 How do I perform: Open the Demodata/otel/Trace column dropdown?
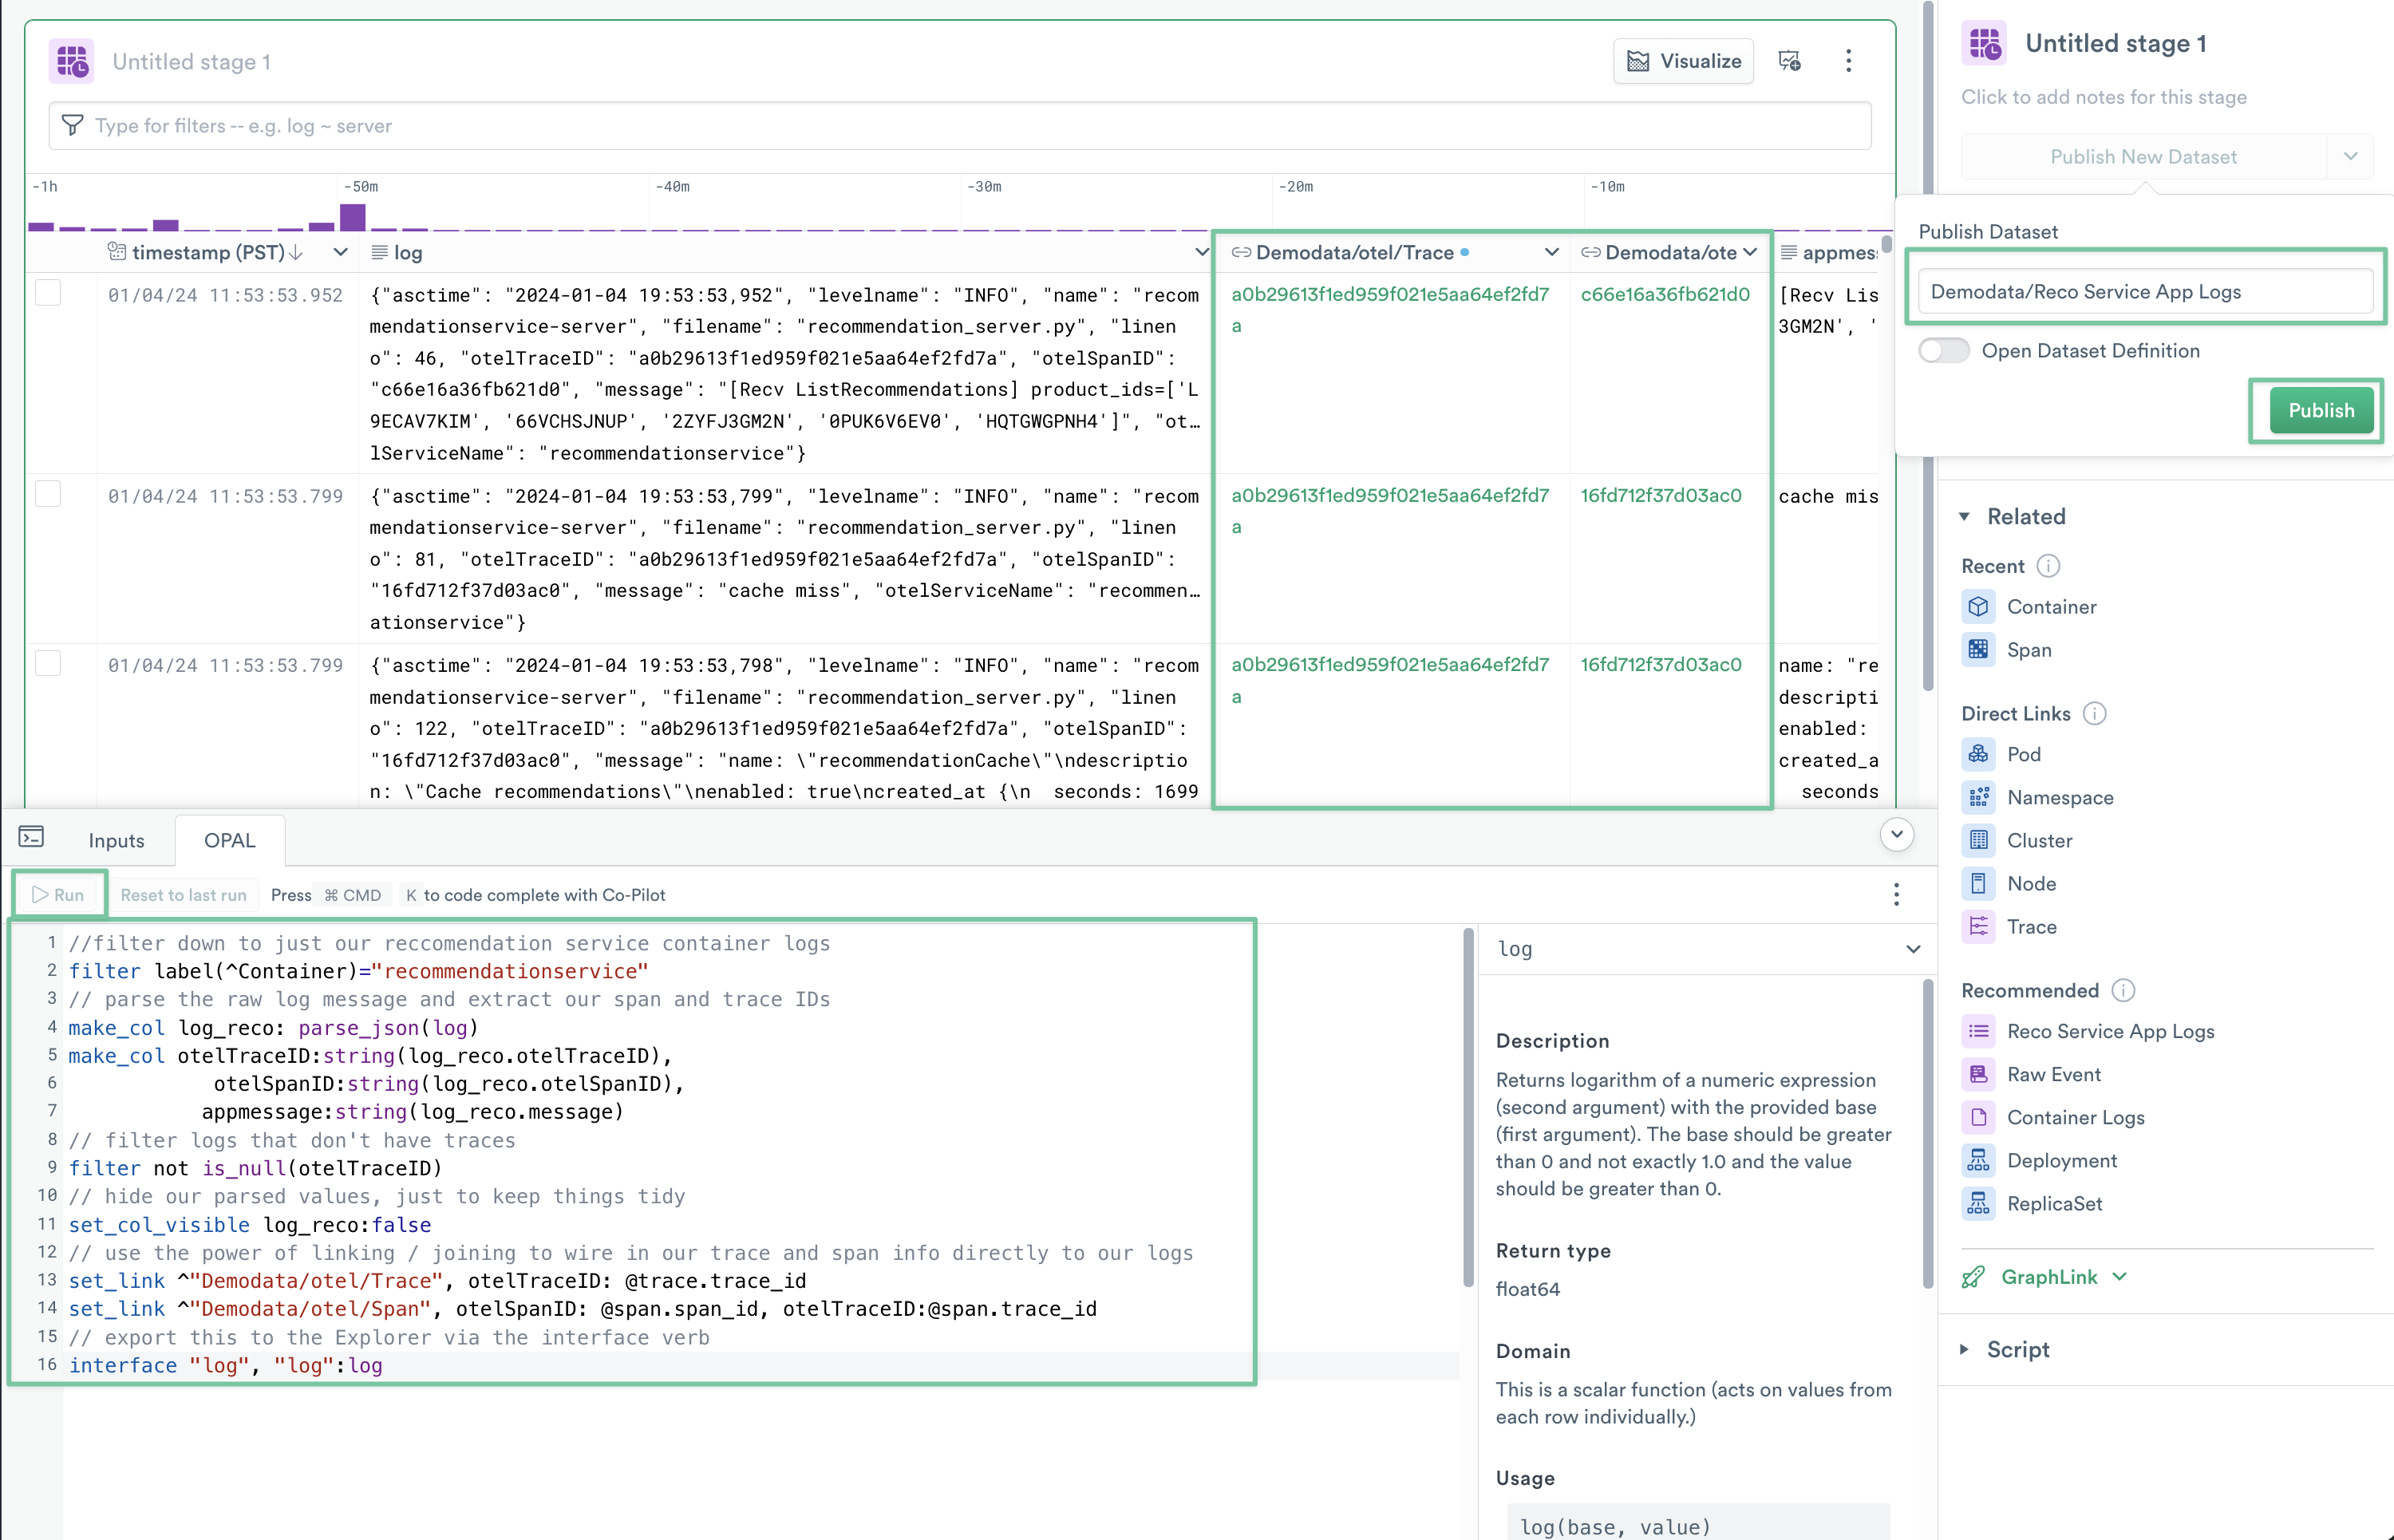[1551, 252]
